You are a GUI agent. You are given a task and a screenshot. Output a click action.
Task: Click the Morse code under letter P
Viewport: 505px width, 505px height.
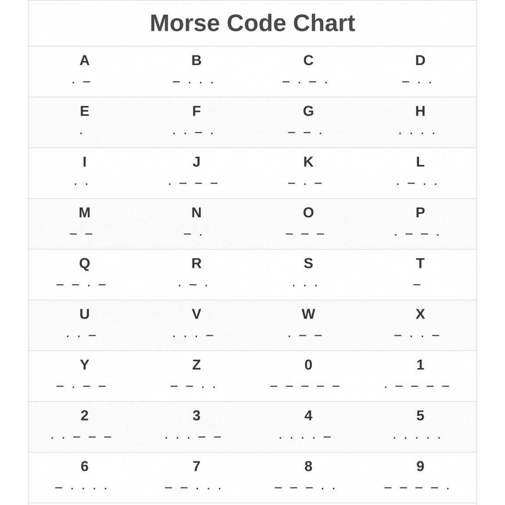click(x=417, y=234)
